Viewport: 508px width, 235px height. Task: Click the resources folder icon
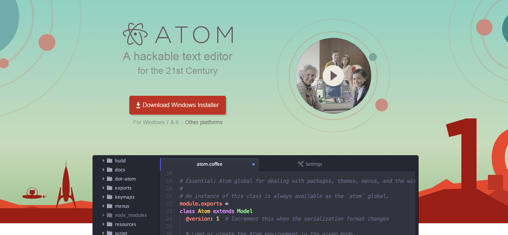coord(110,224)
